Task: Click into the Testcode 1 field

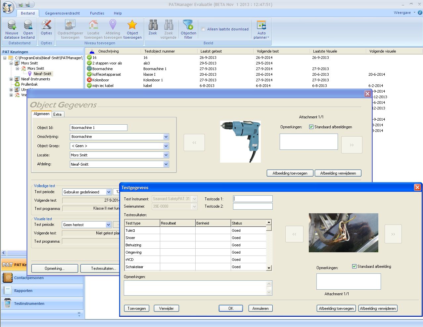Action: 253,199
